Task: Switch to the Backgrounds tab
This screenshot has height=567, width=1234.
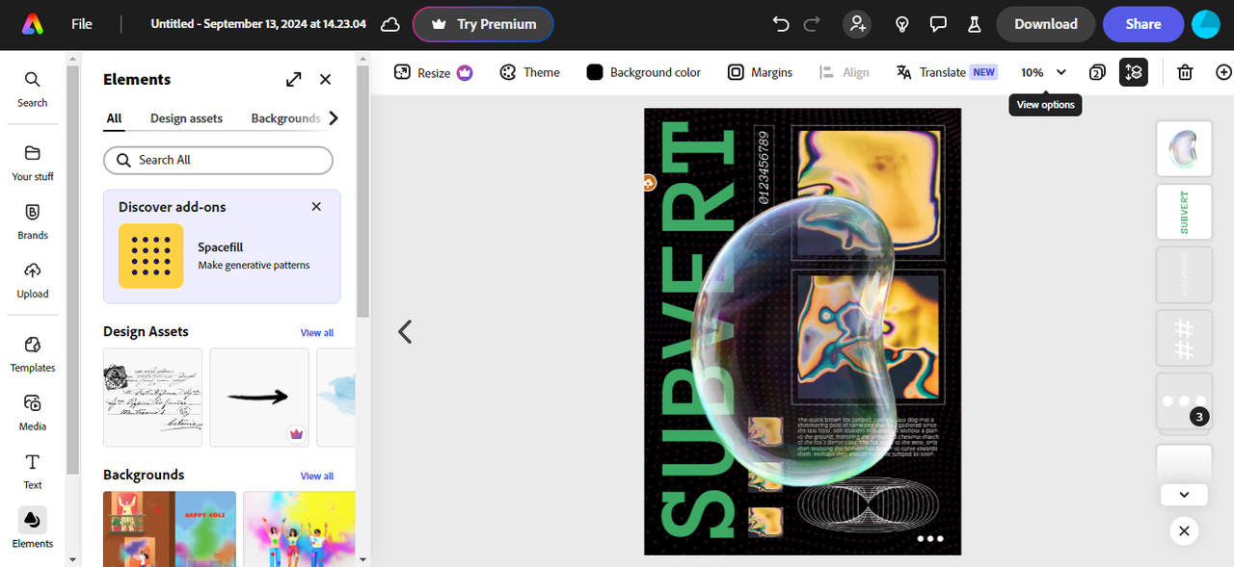Action: coord(285,118)
